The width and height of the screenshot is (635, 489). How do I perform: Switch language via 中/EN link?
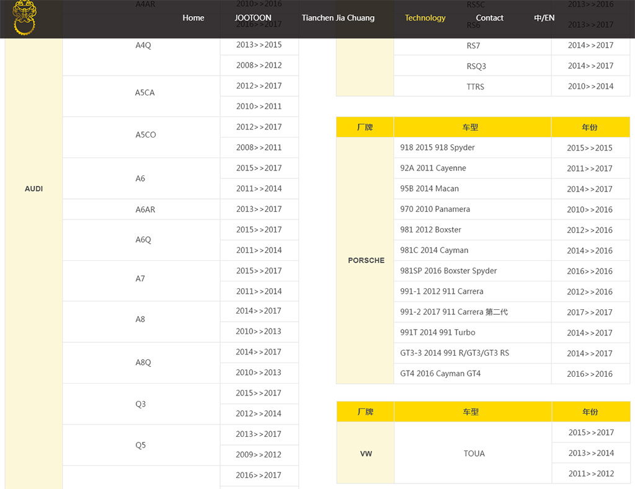click(544, 18)
